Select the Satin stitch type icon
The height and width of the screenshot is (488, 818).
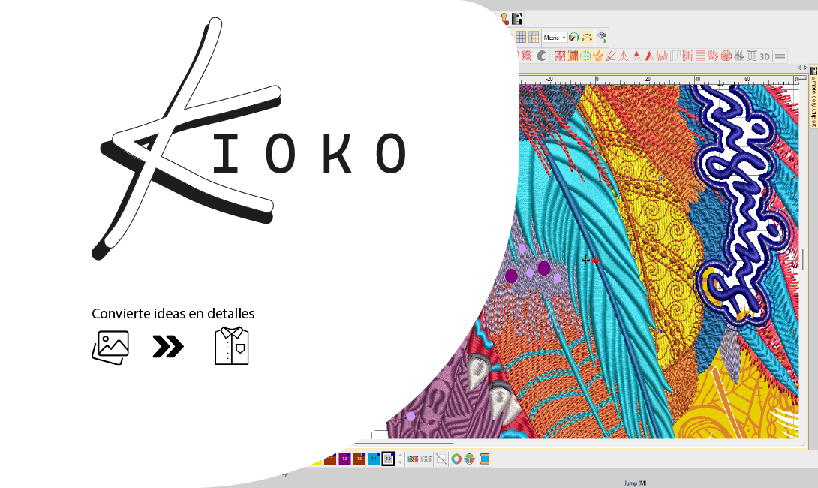pyautogui.click(x=573, y=54)
